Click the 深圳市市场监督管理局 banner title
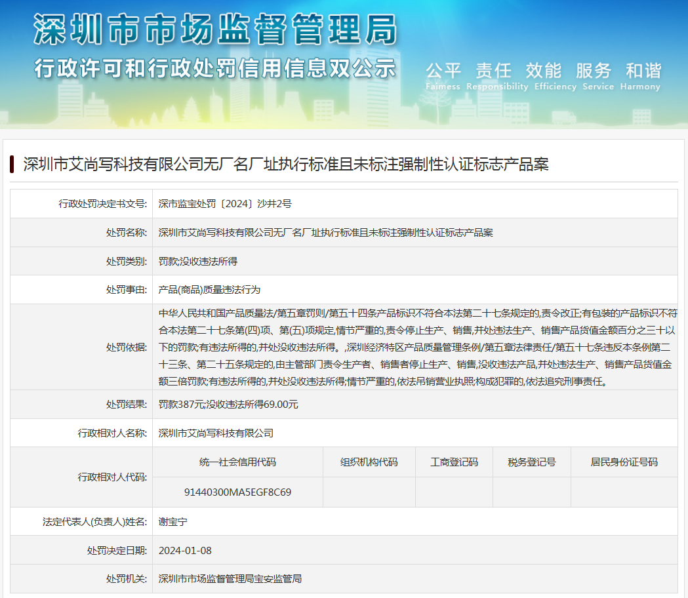The height and width of the screenshot is (598, 688). click(214, 31)
